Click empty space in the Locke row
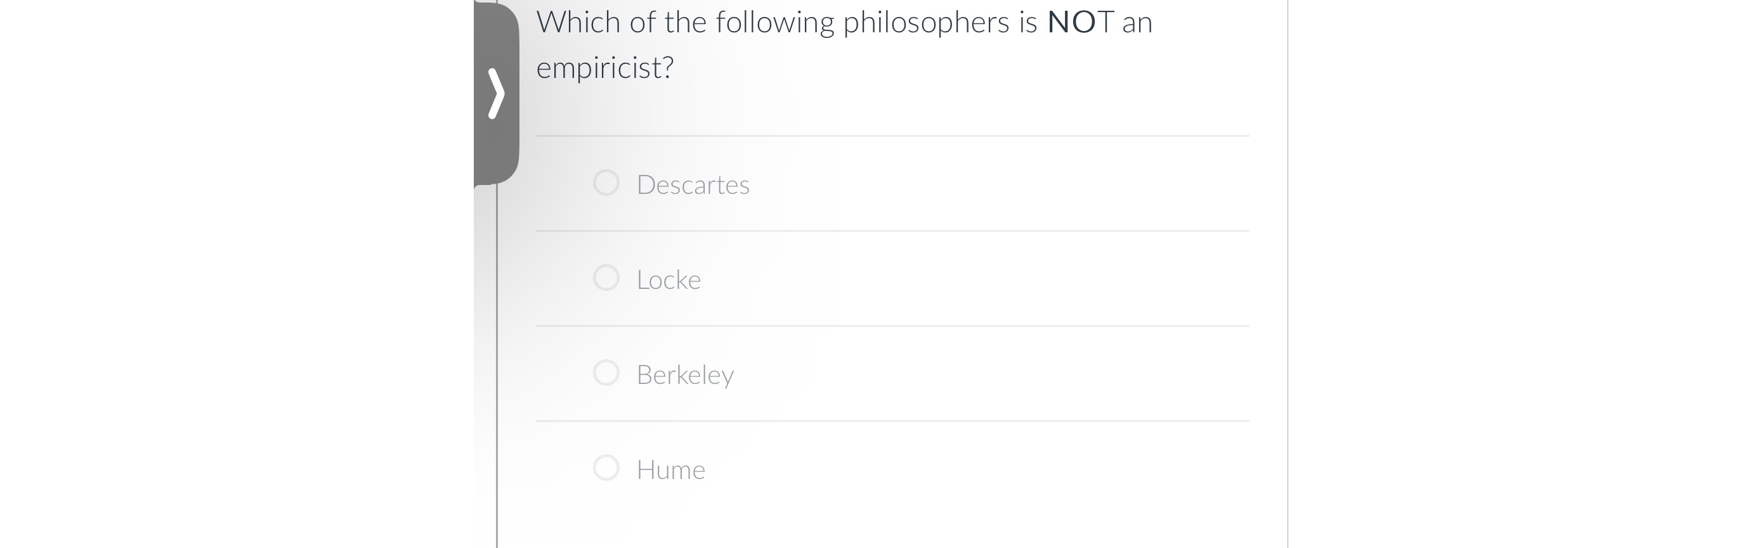1762x548 pixels. pos(992,279)
